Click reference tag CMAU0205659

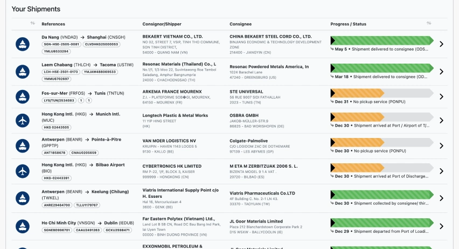point(84,153)
